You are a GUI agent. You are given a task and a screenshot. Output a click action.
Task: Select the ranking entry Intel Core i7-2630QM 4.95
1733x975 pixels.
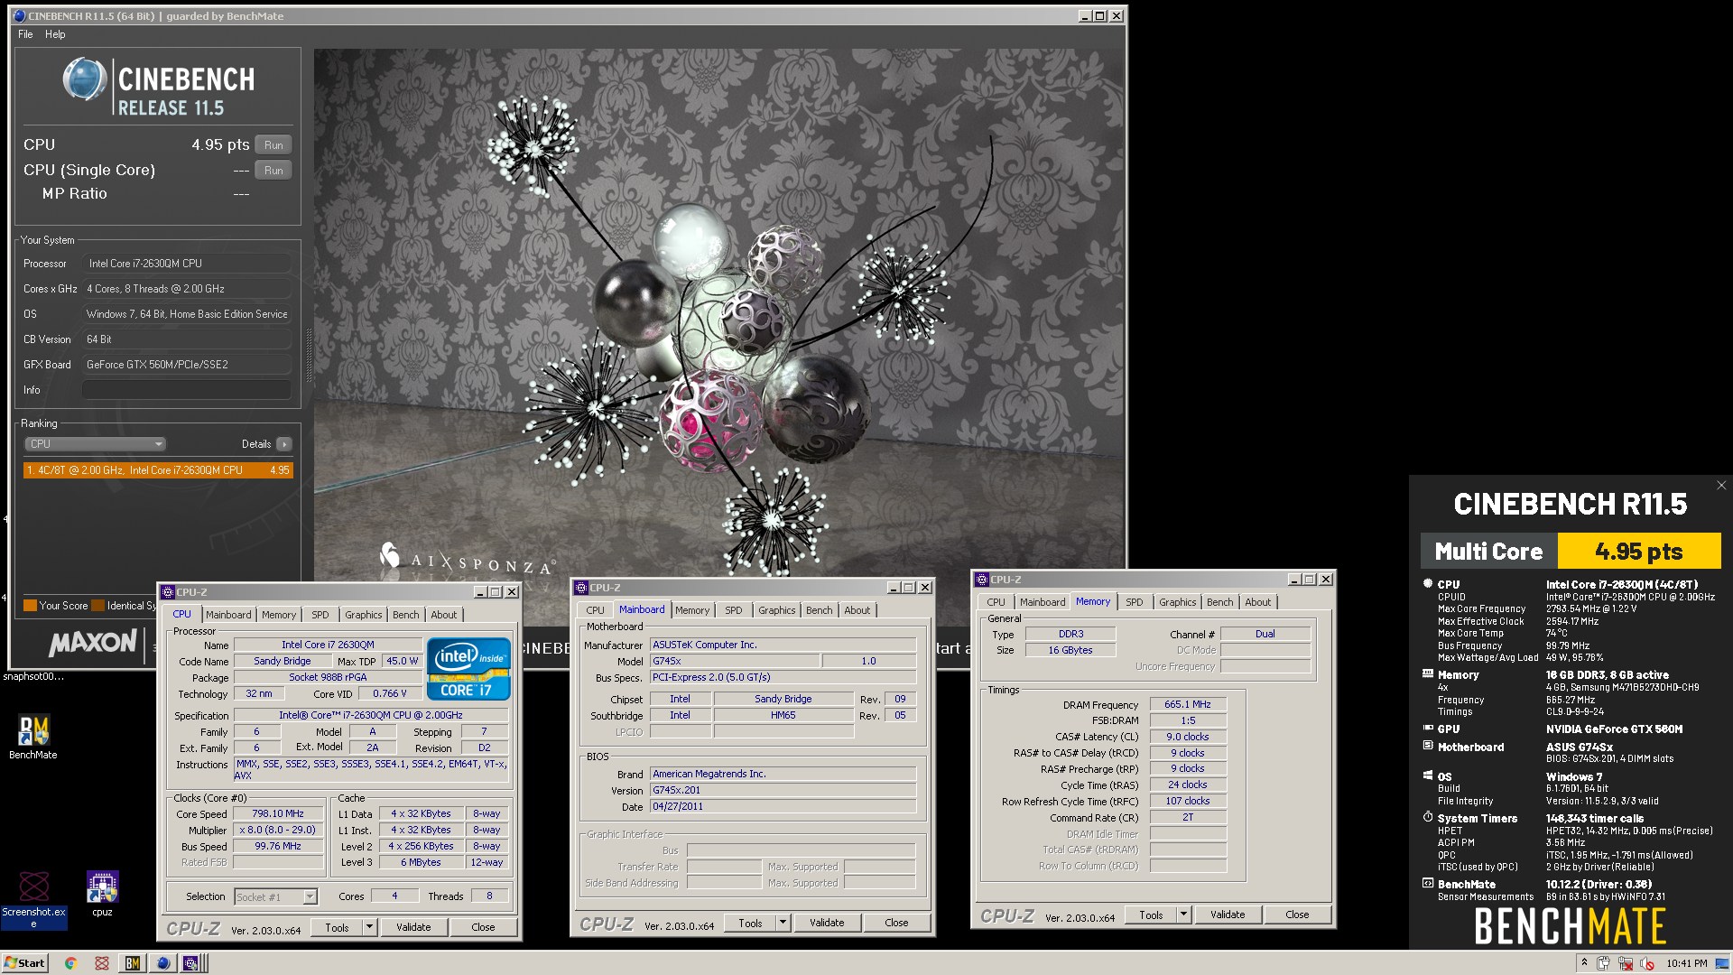pyautogui.click(x=158, y=470)
